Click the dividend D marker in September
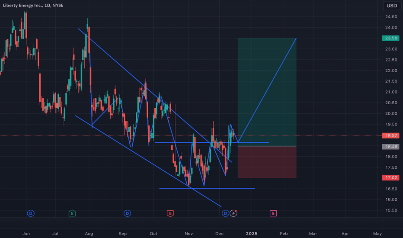Screen dimensions: 403x238 [x=127, y=213]
